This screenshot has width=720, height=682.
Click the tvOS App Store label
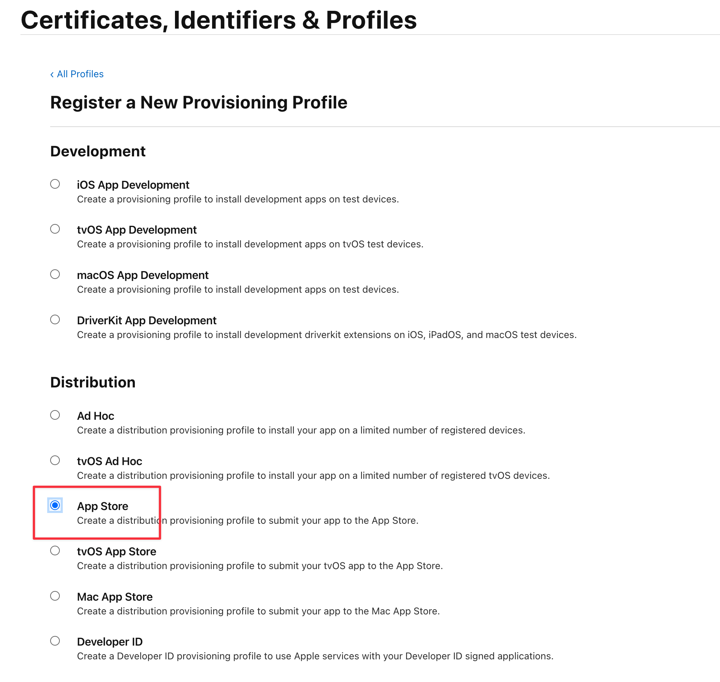(x=116, y=552)
